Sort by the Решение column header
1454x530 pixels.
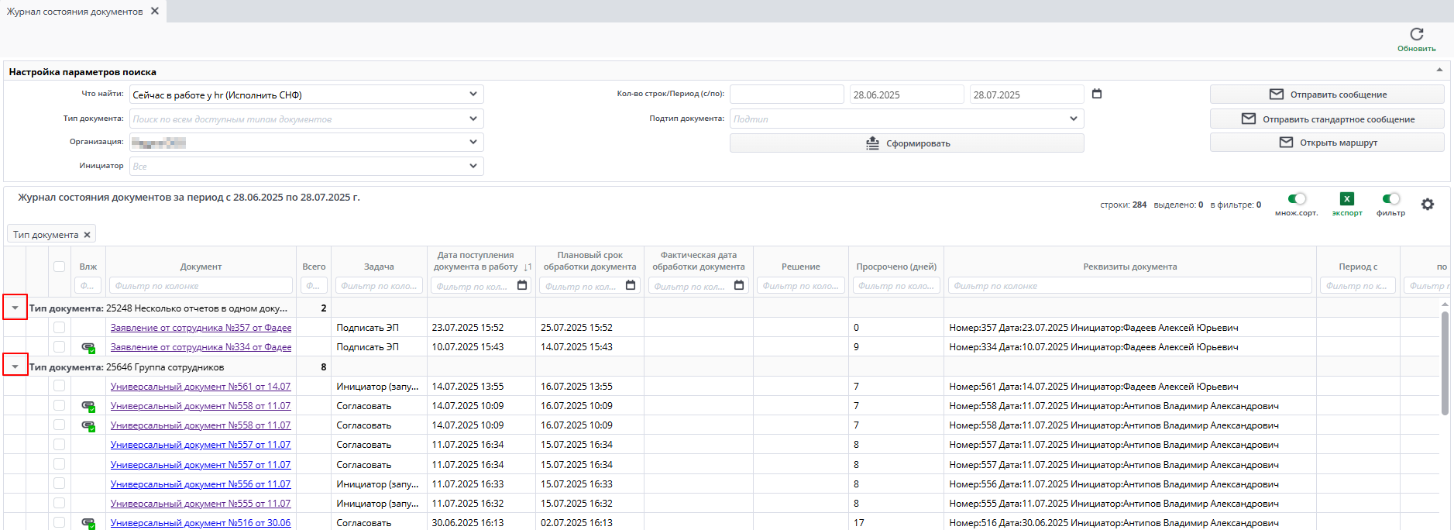point(800,267)
